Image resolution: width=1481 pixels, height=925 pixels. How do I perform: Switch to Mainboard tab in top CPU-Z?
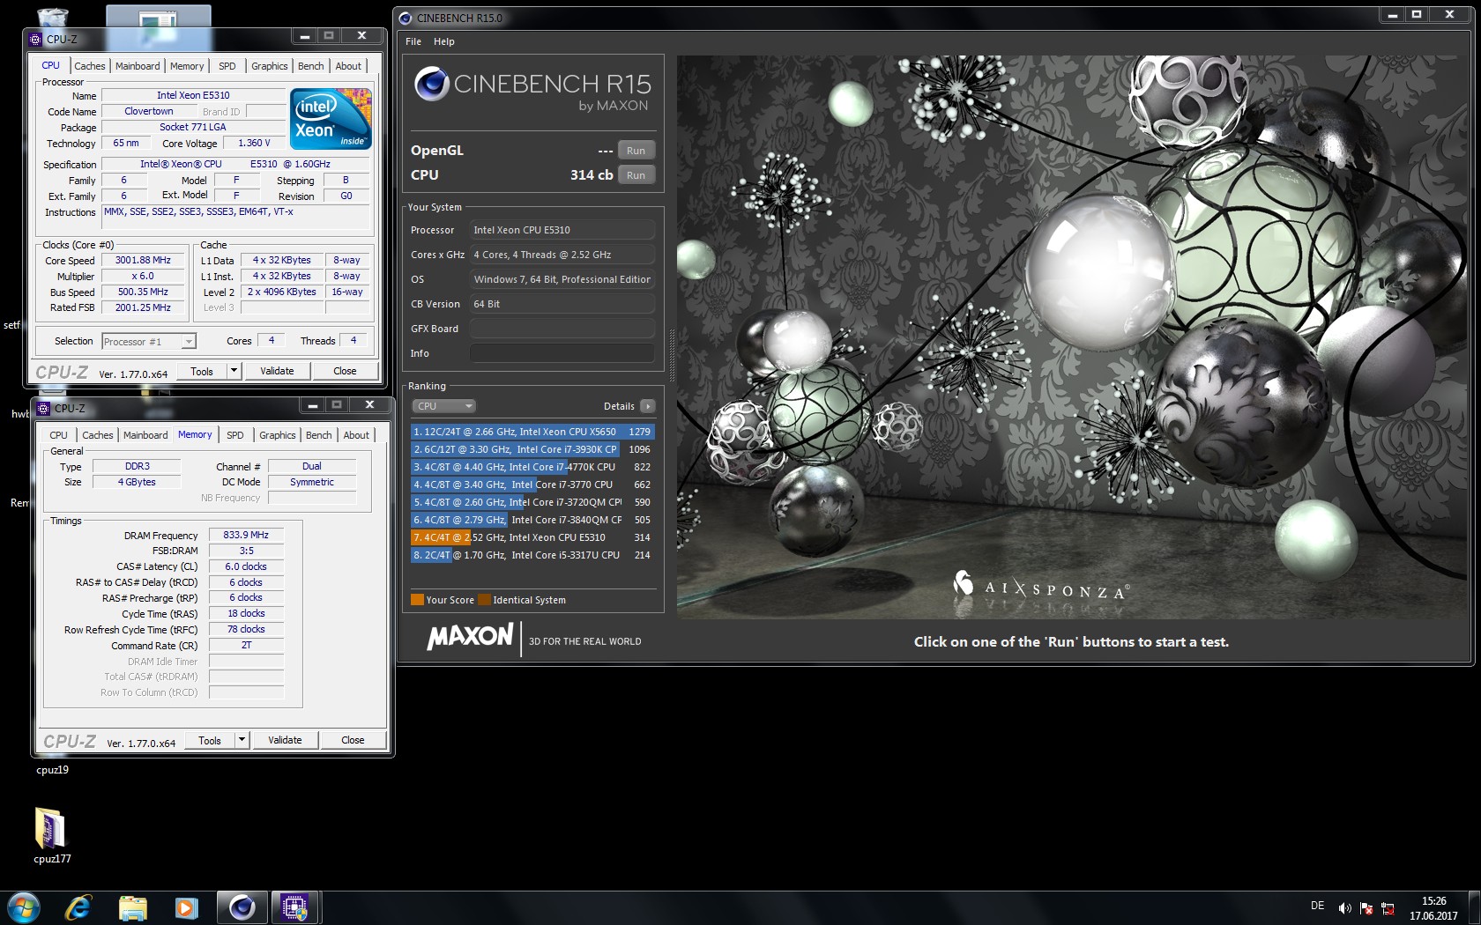(138, 66)
